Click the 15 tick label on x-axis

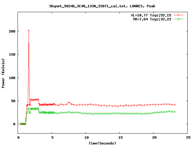click(120, 137)
